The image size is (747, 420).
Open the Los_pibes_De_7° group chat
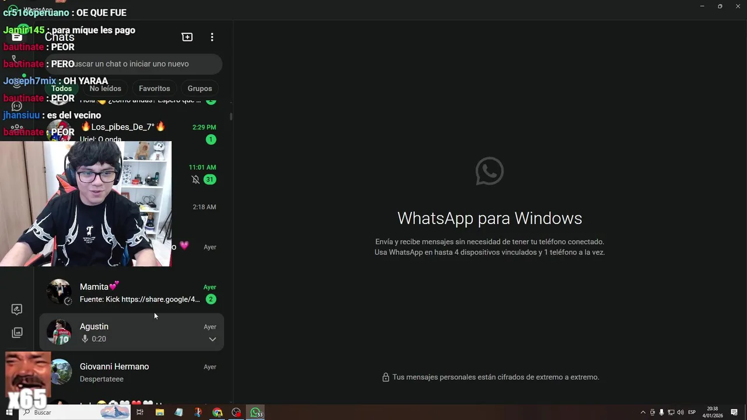(x=131, y=133)
